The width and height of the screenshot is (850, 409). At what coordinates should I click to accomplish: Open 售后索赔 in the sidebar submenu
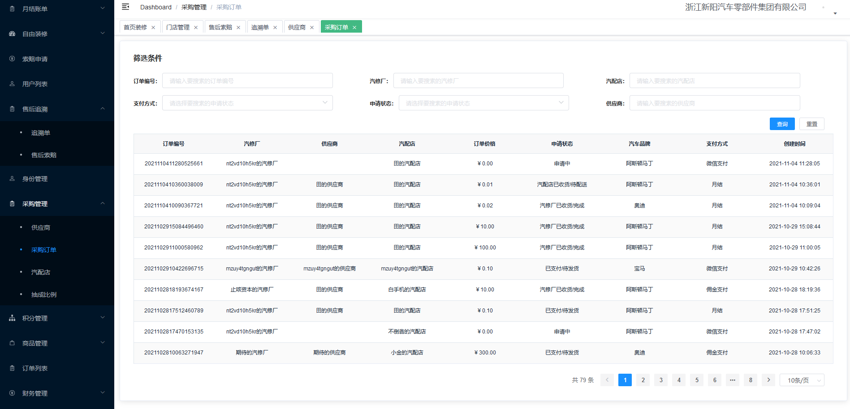[44, 155]
